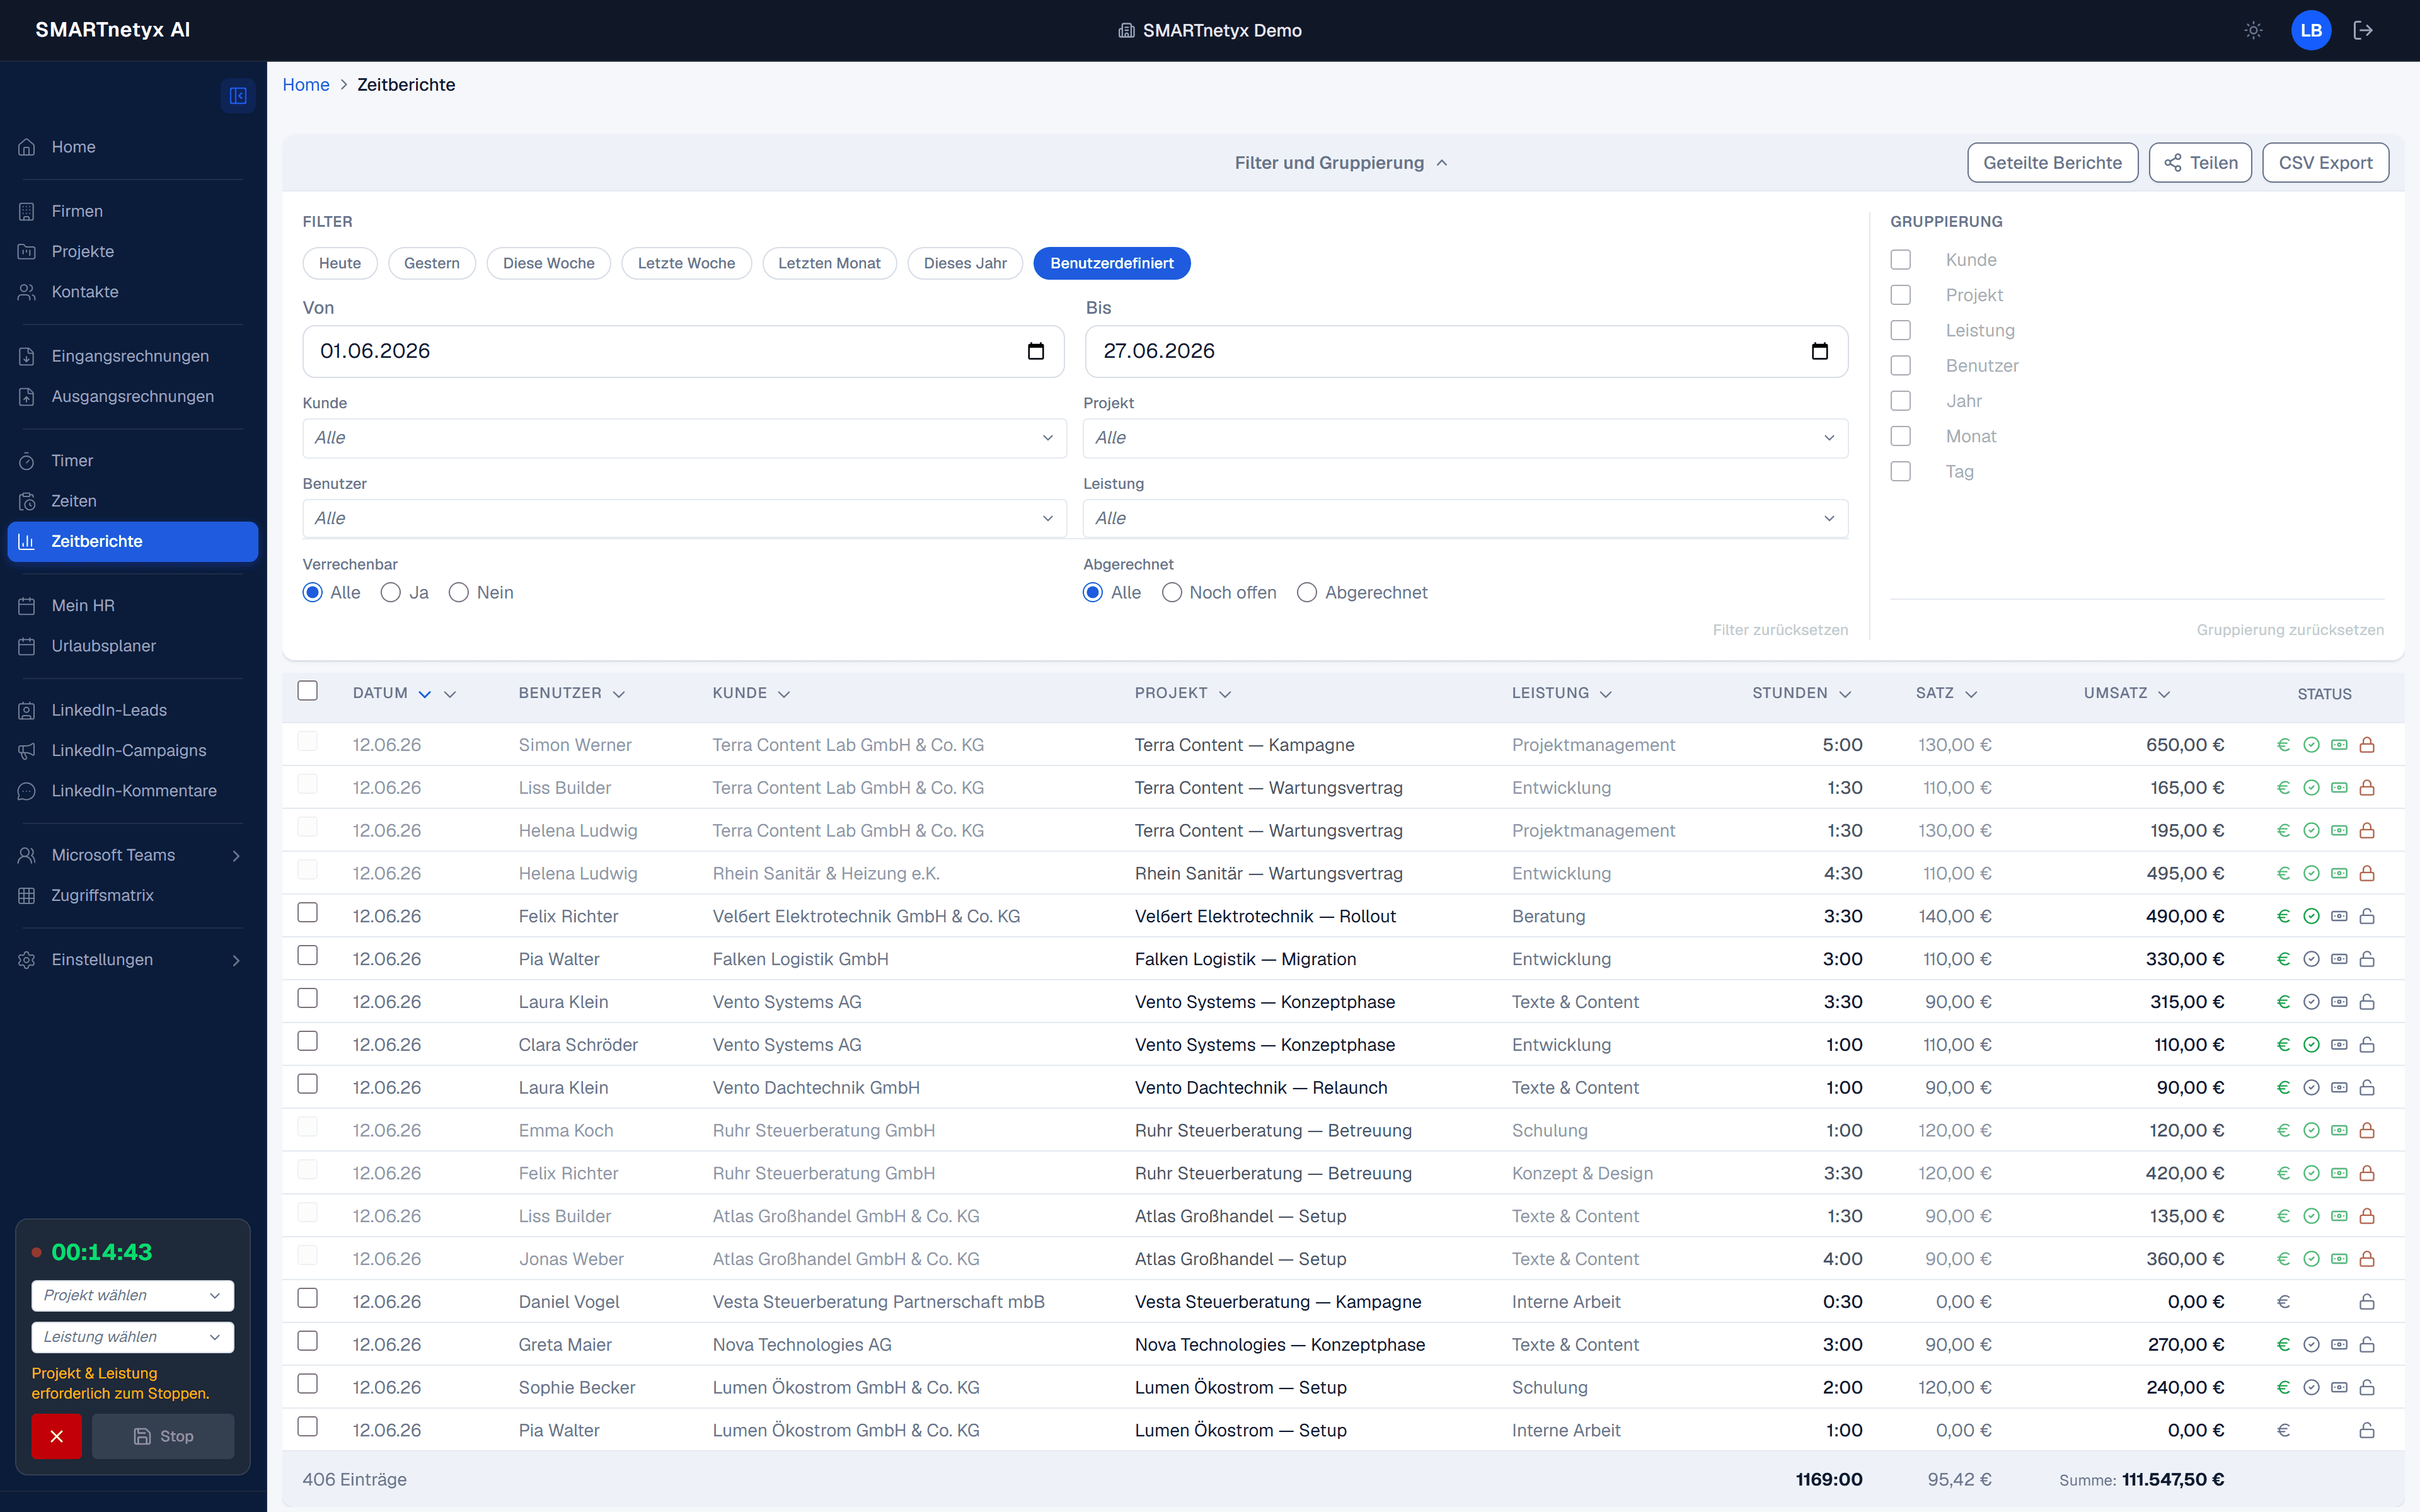Viewport: 2420px width, 1512px height.
Task: Collapse the sidebar with the panel icon
Action: click(238, 95)
